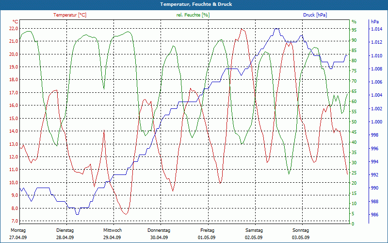Select the blue 'Druck [hPa]' legend label
This screenshot has height=243, width=388.
pyautogui.click(x=315, y=15)
